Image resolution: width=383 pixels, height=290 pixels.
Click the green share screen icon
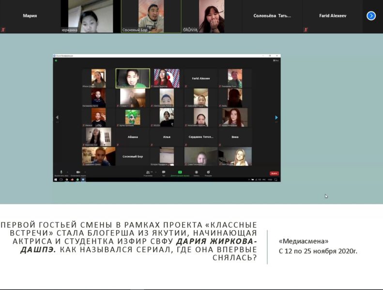pyautogui.click(x=180, y=172)
